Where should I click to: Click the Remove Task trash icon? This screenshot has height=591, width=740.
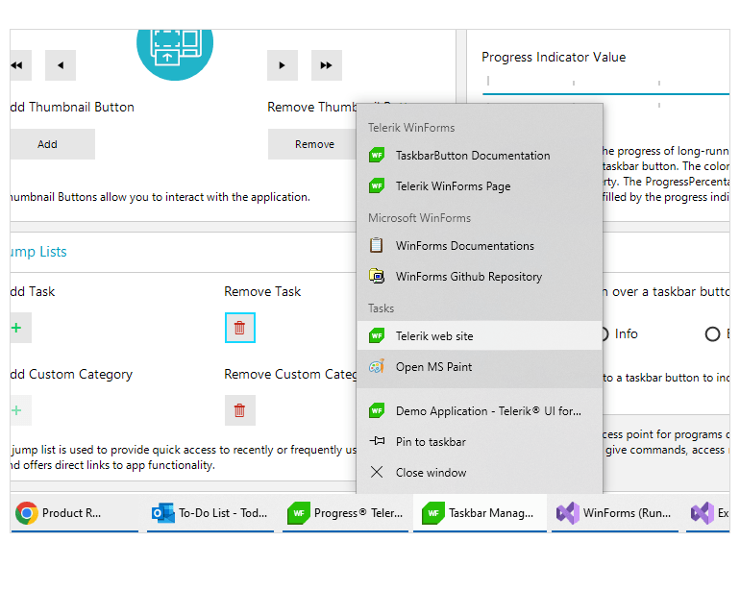coord(239,328)
